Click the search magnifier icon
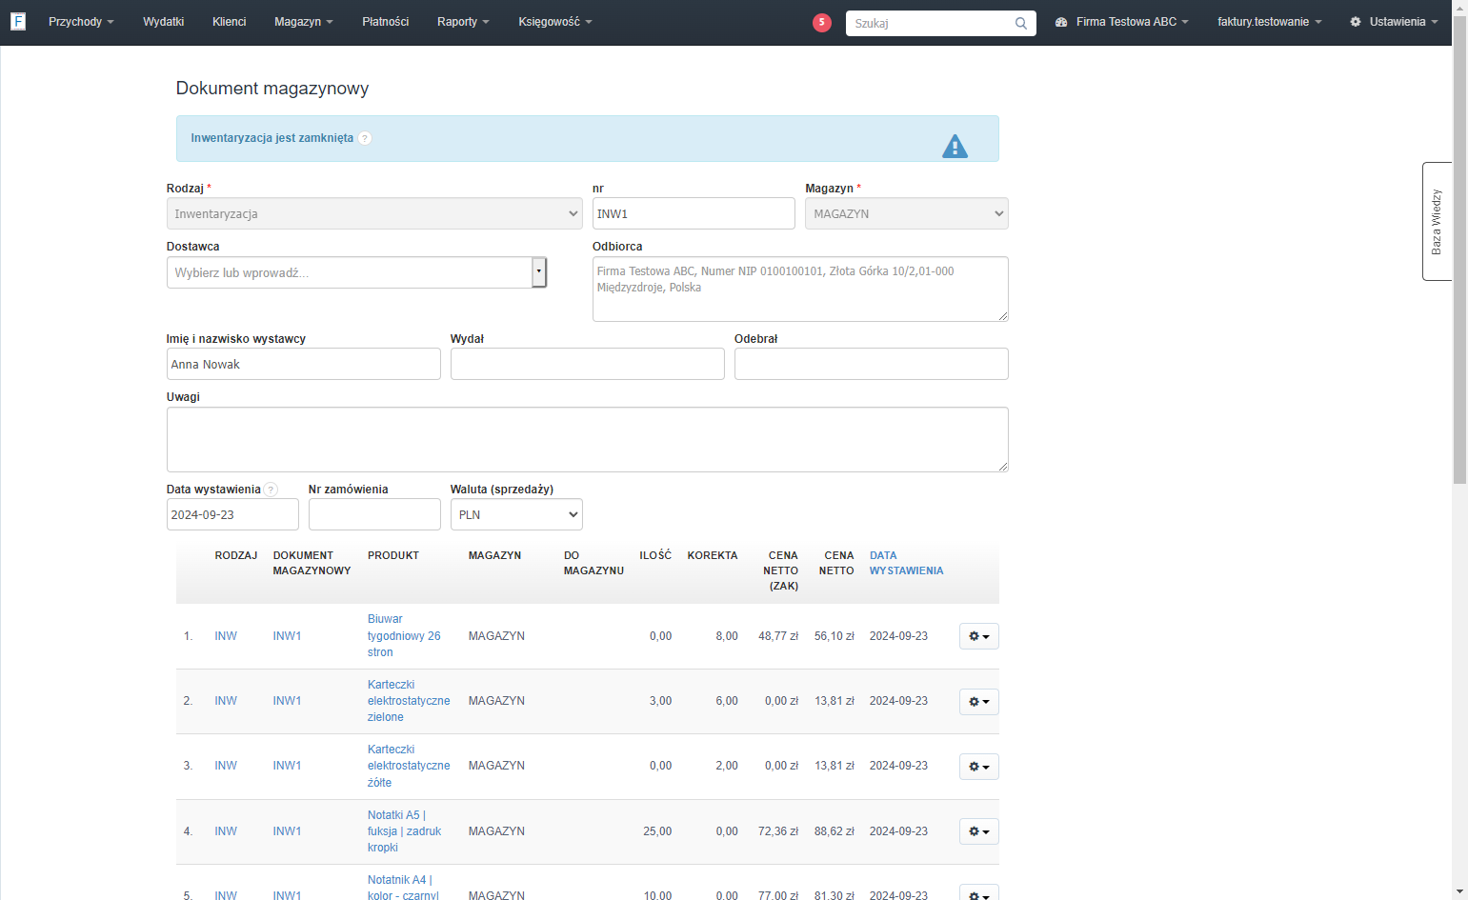Screen dimensions: 1468x900 coord(1021,23)
